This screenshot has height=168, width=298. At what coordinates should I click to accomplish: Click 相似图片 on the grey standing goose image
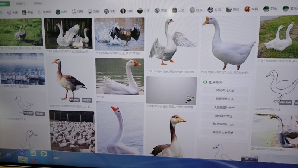[87, 100]
